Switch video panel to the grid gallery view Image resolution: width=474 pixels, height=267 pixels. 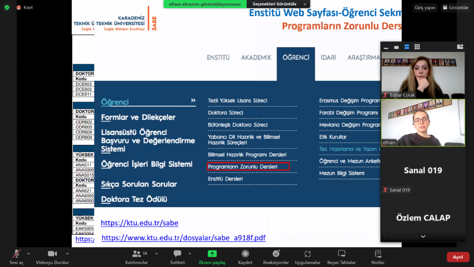[417, 47]
